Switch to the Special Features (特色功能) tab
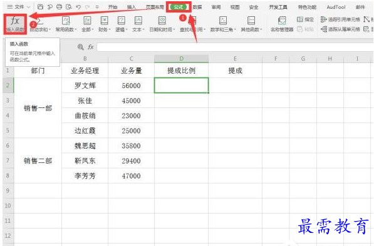Viewport: 374px width, 246px height. tap(307, 7)
